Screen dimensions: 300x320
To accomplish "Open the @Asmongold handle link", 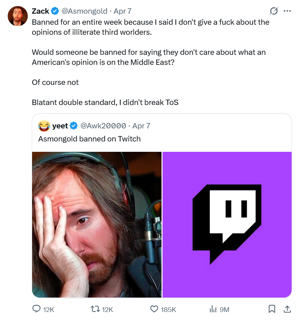I will (85, 11).
